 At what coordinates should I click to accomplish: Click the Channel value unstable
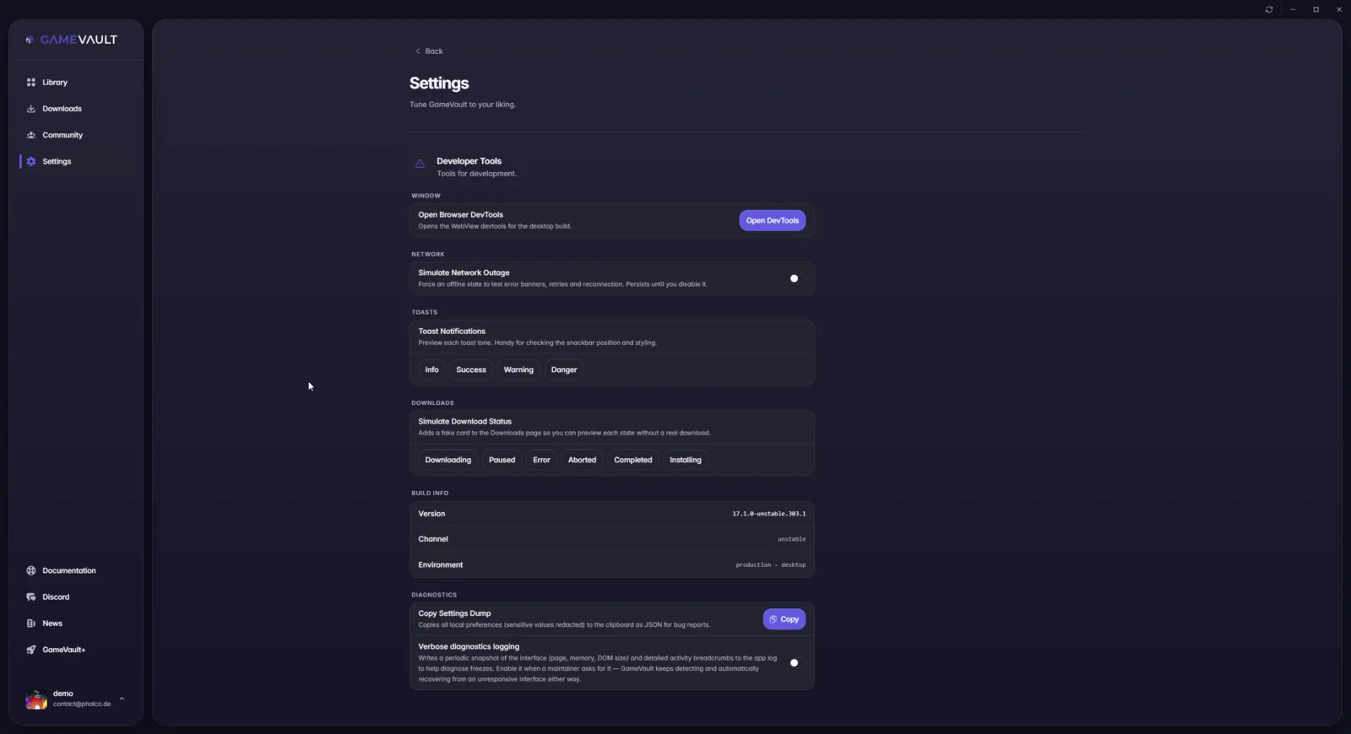[791, 539]
